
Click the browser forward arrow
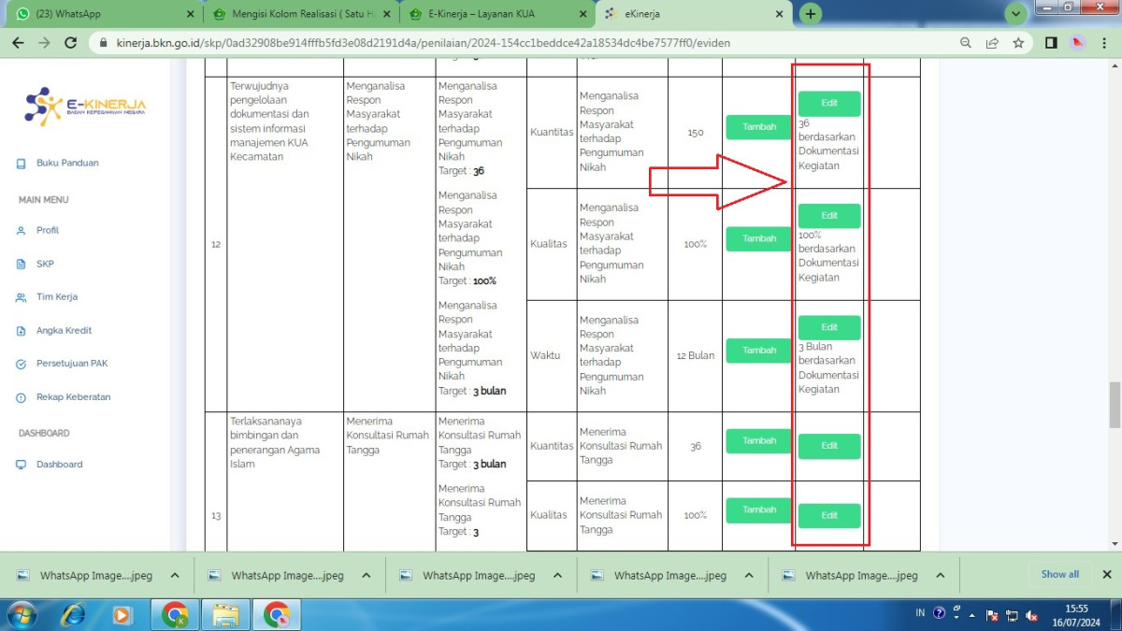tap(44, 43)
